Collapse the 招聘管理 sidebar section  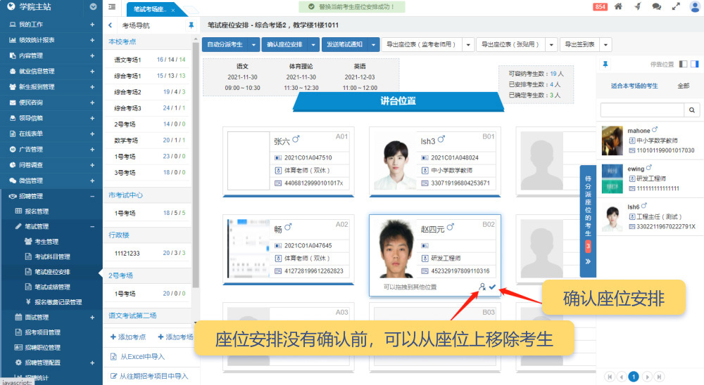(x=92, y=196)
